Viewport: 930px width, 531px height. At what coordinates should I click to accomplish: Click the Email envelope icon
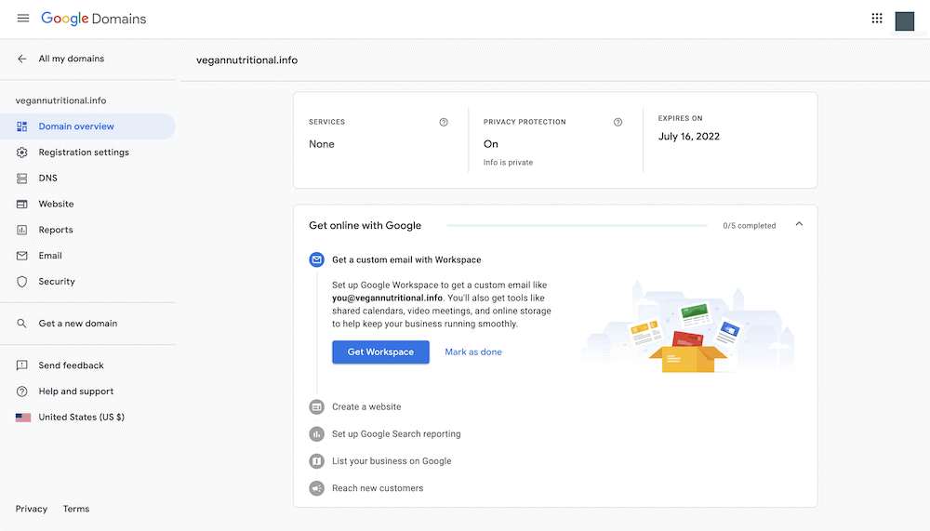point(22,256)
